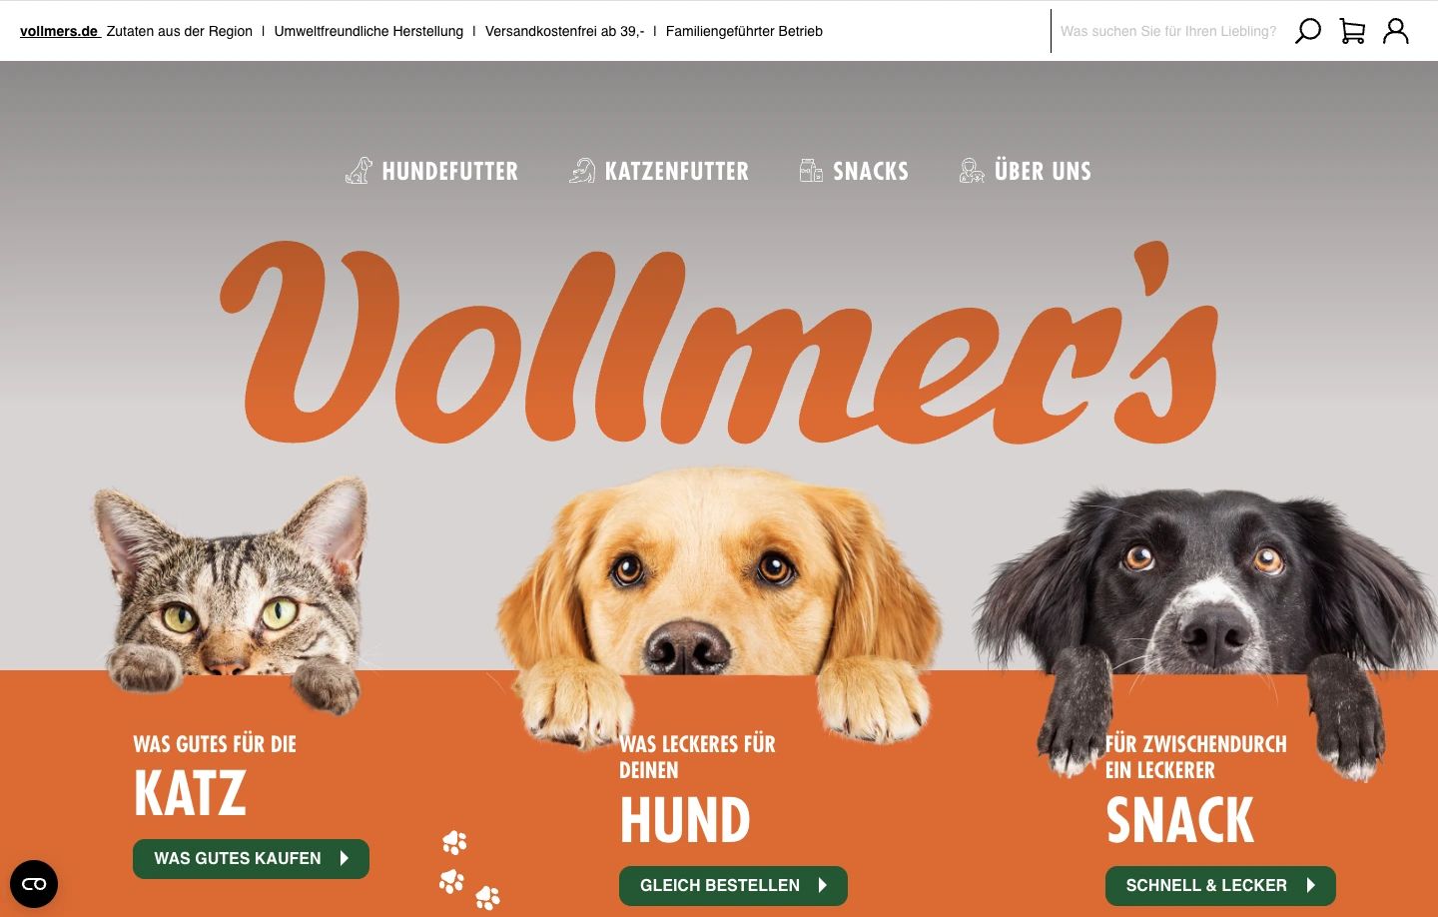1438x917 pixels.
Task: Open the black accessibility round button
Action: [34, 884]
